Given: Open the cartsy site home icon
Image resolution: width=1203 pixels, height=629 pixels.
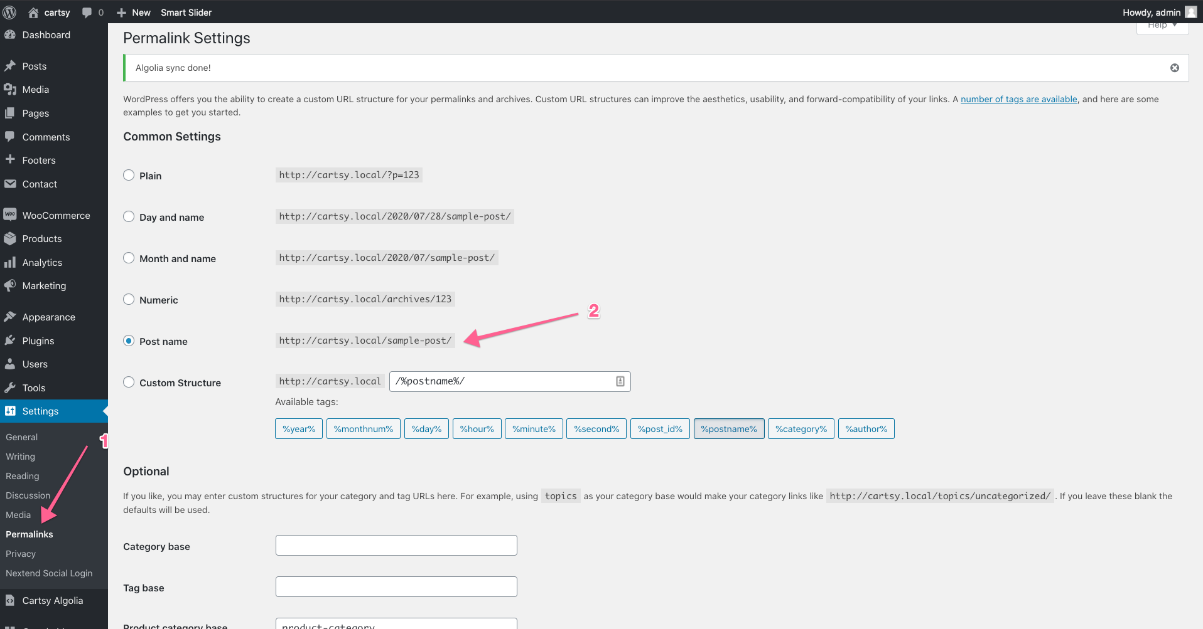Looking at the screenshot, I should click(33, 13).
